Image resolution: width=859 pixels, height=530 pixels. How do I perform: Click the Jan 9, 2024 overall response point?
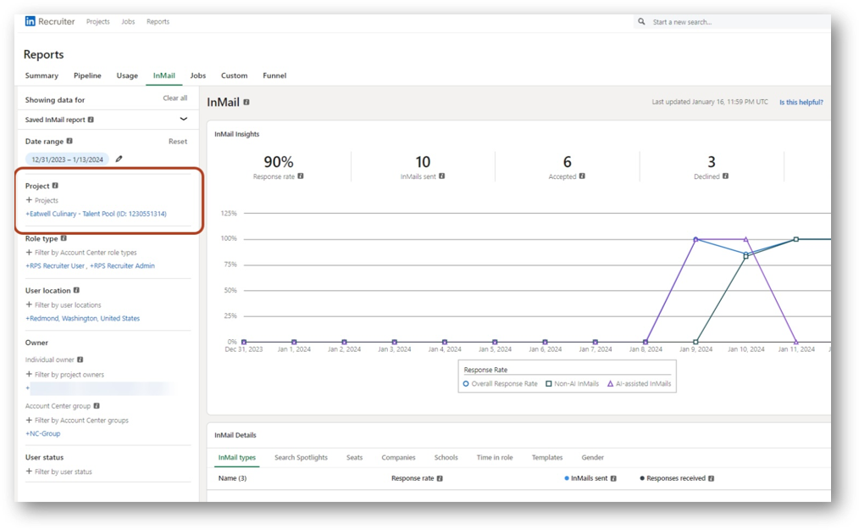pos(696,239)
